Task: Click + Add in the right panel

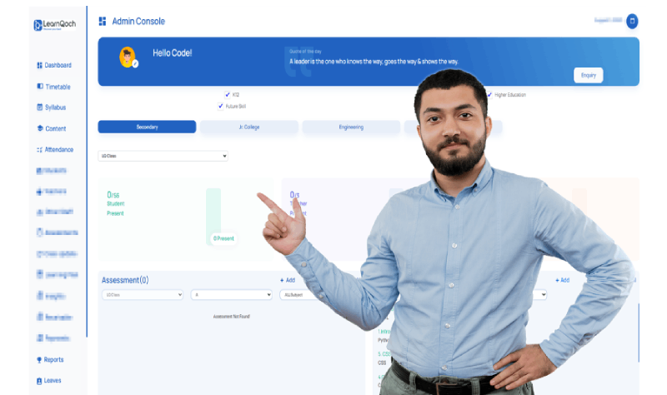Action: (562, 280)
